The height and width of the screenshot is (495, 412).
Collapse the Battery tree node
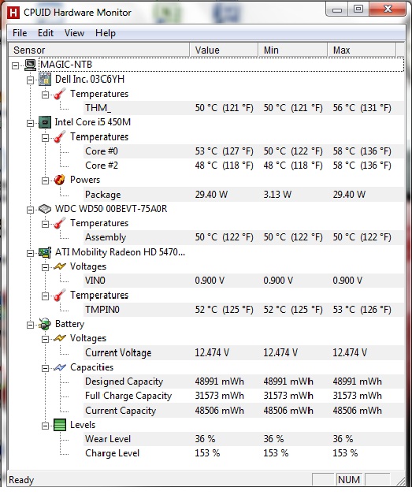click(x=30, y=325)
